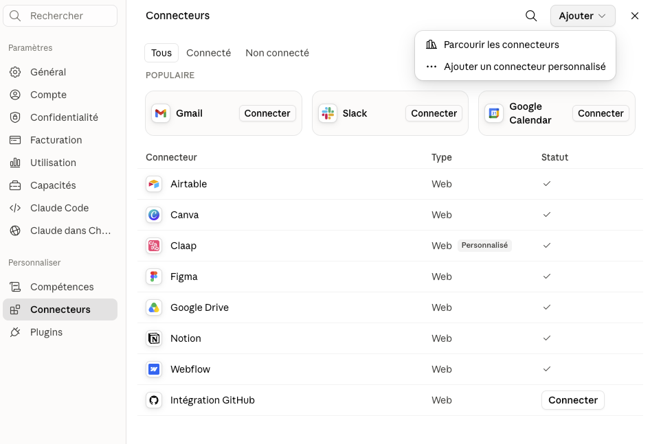Viewport: 650px width, 444px height.
Task: Close the settings dialog with X
Action: tap(635, 16)
